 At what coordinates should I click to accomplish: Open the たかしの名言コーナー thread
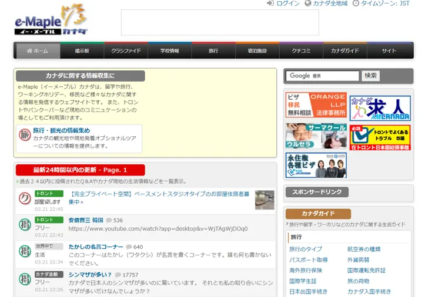[x=96, y=247]
